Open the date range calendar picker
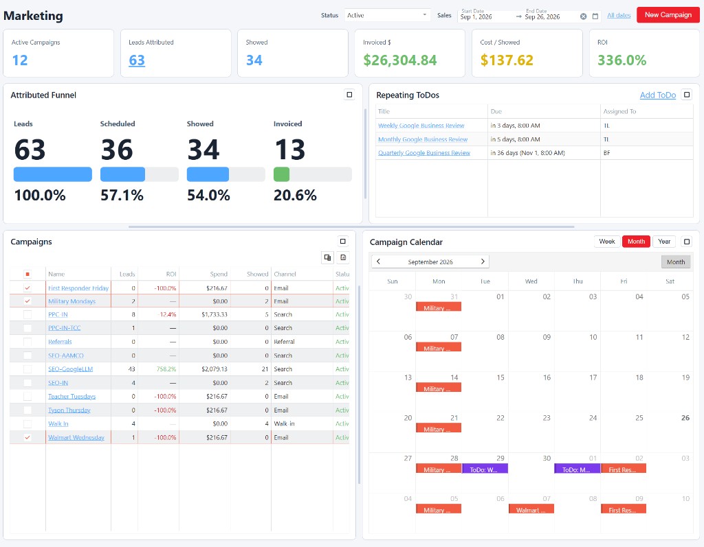 tap(595, 16)
